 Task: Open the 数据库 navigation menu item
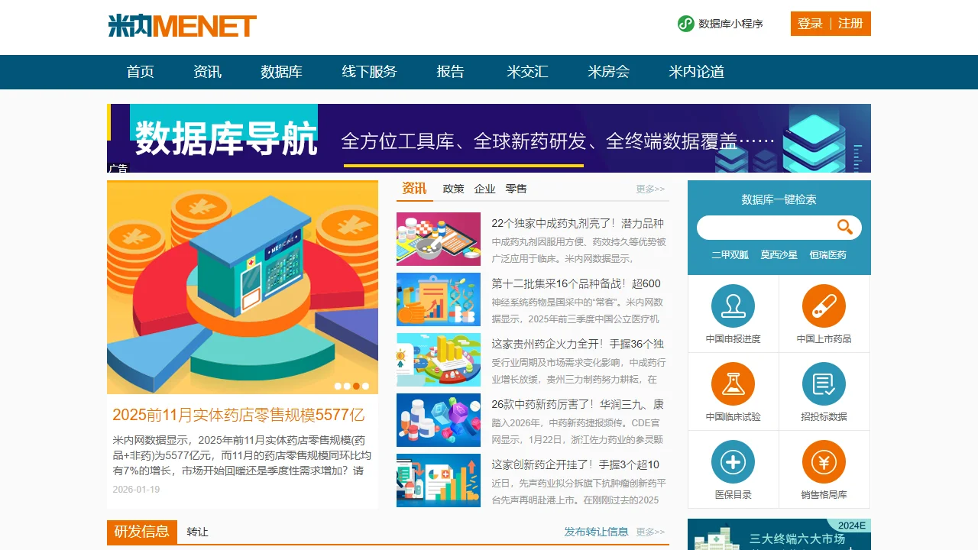click(281, 72)
